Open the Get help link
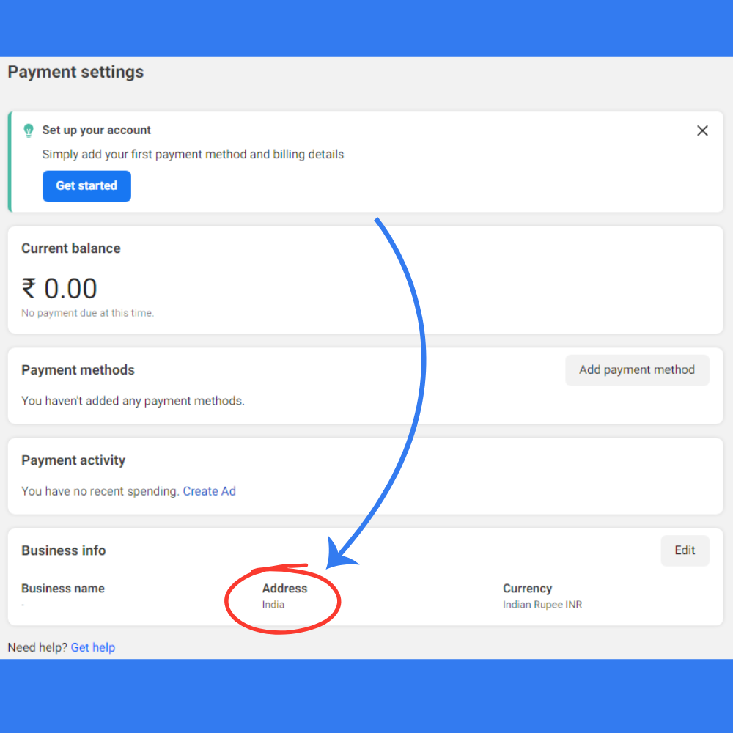Screen dimensions: 733x733 coord(93,647)
